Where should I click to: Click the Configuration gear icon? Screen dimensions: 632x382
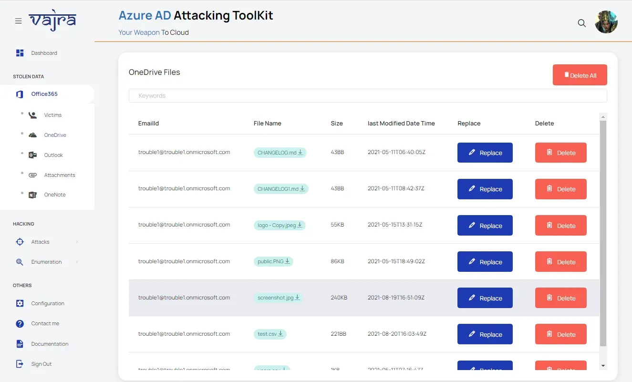[x=20, y=303]
